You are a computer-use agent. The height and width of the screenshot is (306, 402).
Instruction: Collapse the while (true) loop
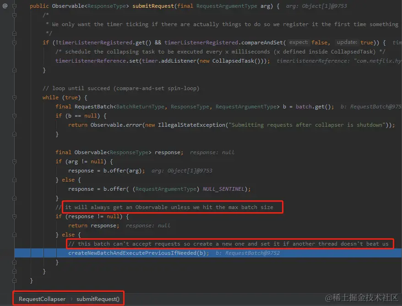tap(14, 97)
